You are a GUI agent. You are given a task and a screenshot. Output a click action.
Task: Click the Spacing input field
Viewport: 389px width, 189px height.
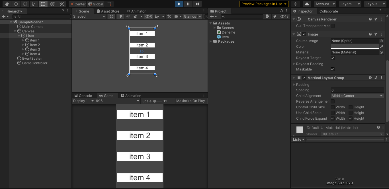[x=357, y=90]
